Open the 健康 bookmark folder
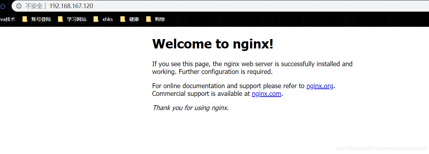This screenshot has height=154, width=429. [130, 19]
